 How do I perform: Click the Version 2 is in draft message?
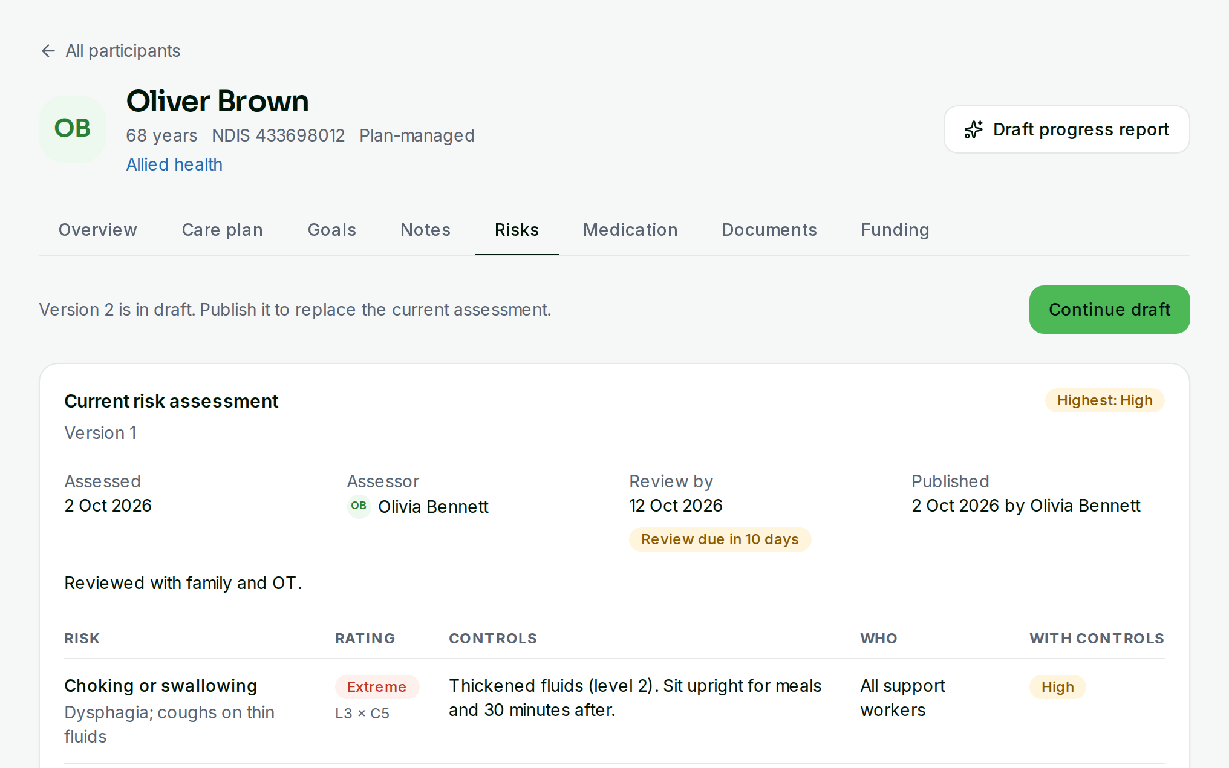[295, 310]
